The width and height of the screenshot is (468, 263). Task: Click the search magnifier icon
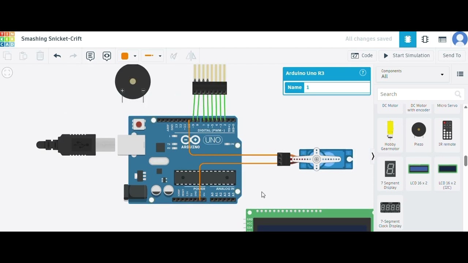coord(458,94)
